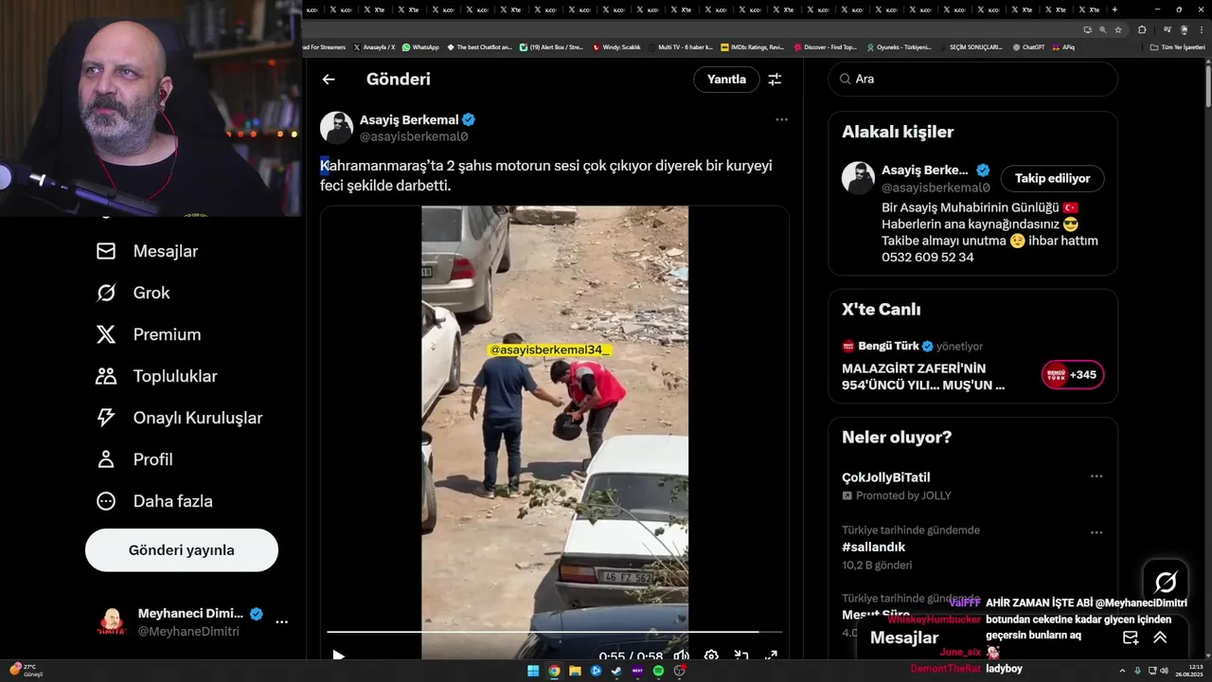This screenshot has height=682, width=1212.
Task: Show hidden system tray icons chevron
Action: pos(1123,672)
